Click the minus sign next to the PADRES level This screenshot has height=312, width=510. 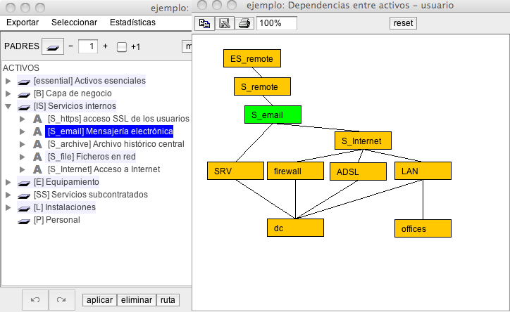tap(70, 46)
